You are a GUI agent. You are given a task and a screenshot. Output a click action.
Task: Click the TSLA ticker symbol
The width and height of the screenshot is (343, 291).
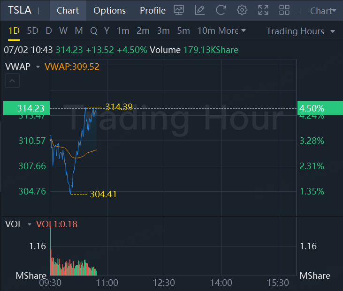point(20,10)
